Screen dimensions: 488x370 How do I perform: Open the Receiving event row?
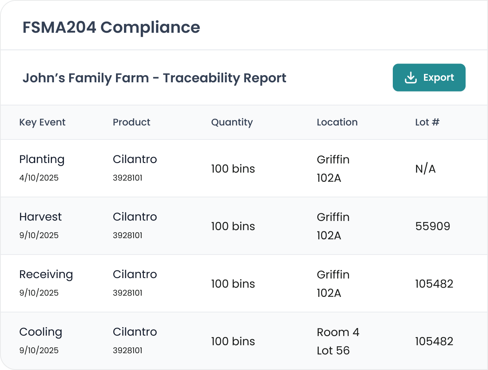[46, 275]
